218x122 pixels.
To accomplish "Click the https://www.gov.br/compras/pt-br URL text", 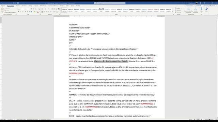I will [x=89, y=70].
